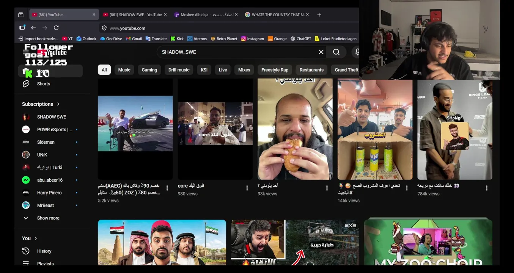Viewport: 514px width, 273px height.
Task: Open the Orange bookmark
Action: [277, 39]
